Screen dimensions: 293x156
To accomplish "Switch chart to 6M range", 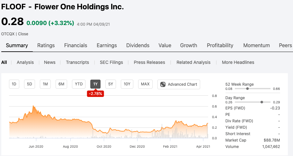I will (x=61, y=84).
